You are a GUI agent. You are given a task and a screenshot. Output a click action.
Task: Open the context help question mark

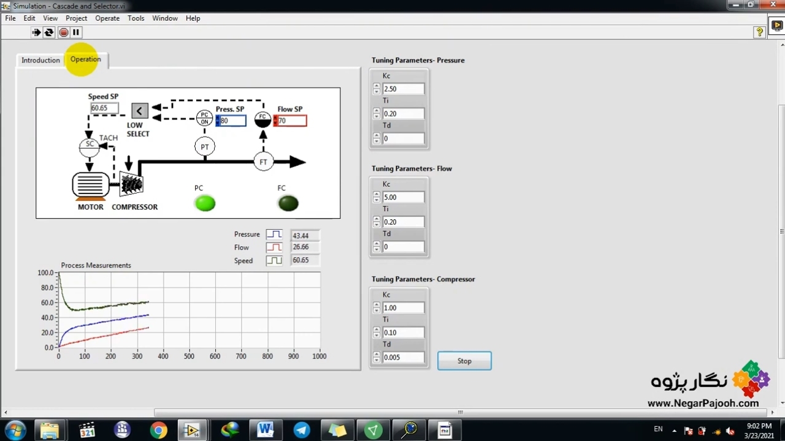pos(759,32)
